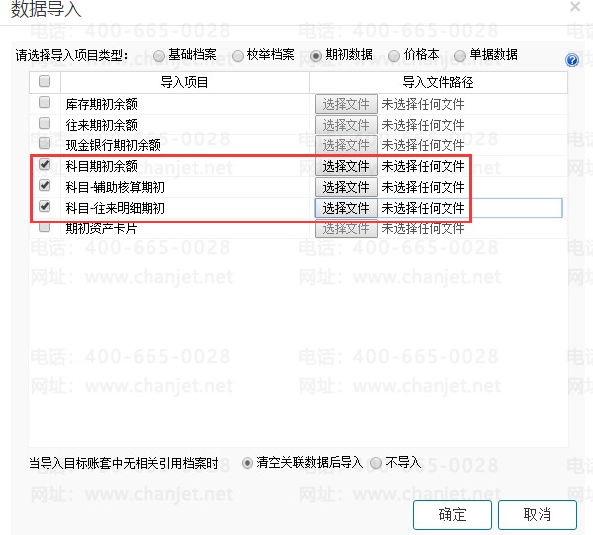Close the 数据导入 dialog with X
This screenshot has height=535, width=593.
click(x=575, y=6)
